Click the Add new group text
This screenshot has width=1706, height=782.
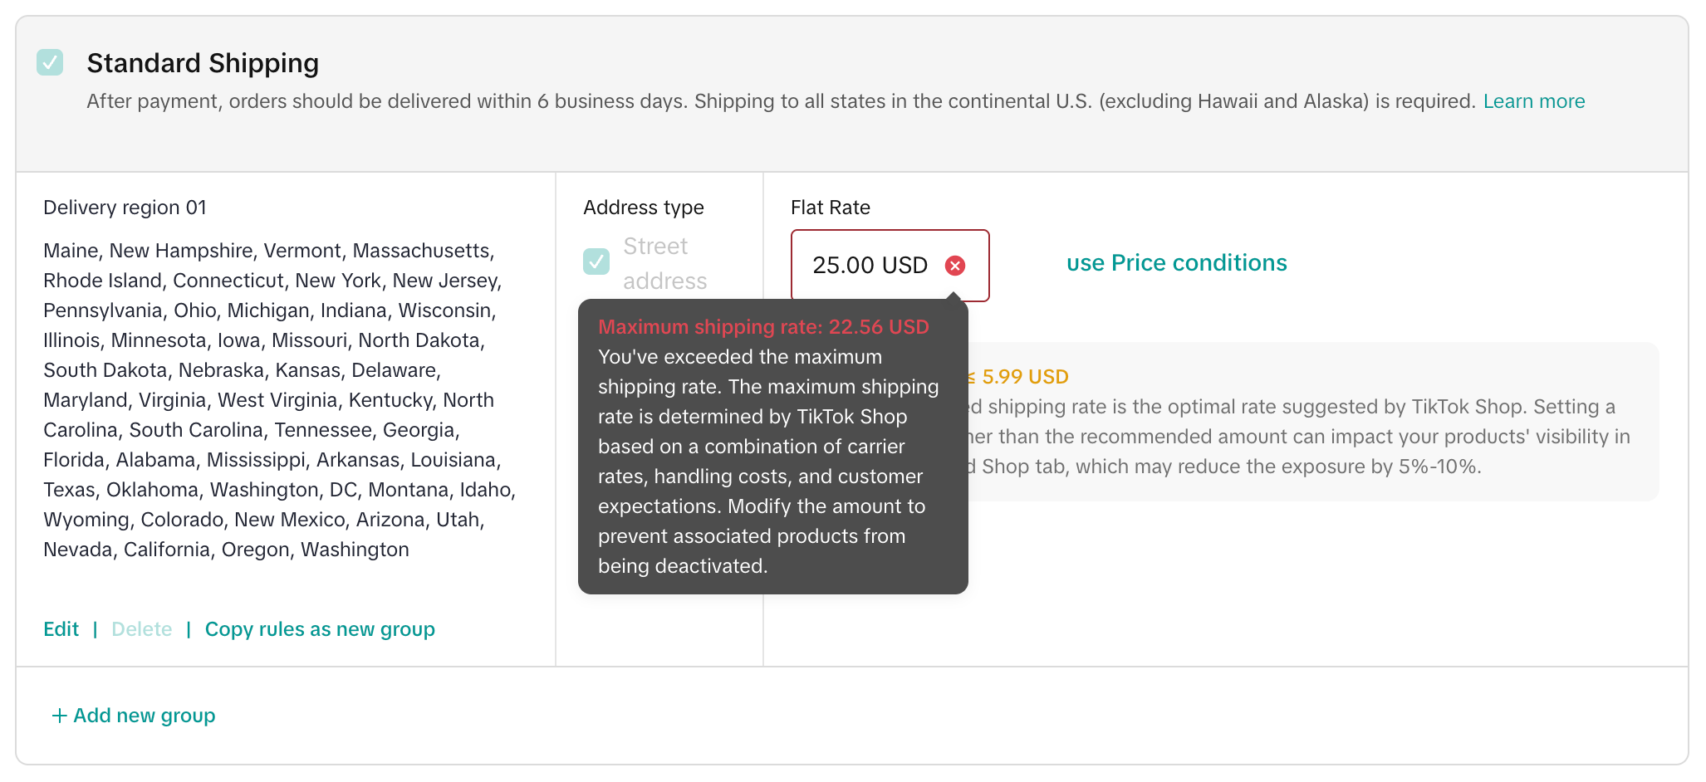(x=144, y=716)
